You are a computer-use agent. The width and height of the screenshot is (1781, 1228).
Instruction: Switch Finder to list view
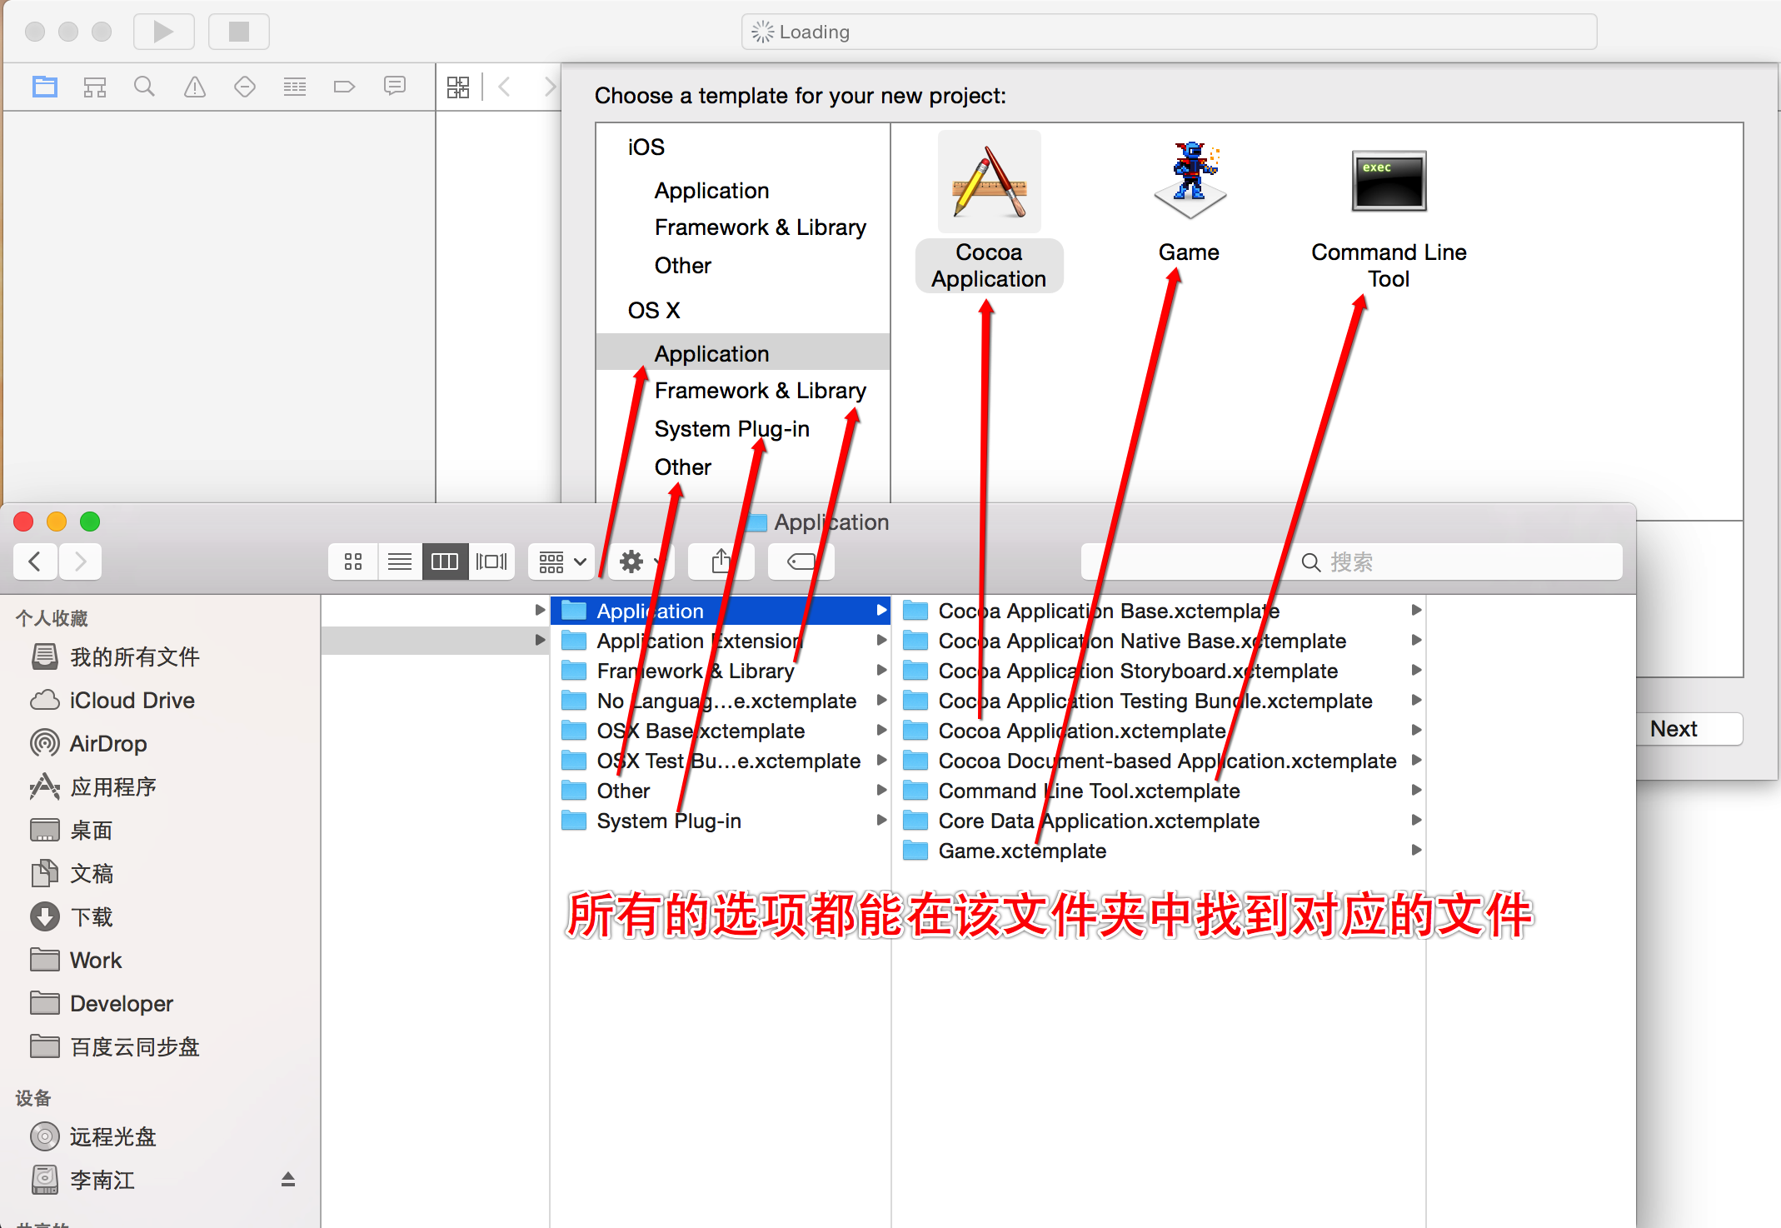coord(400,562)
